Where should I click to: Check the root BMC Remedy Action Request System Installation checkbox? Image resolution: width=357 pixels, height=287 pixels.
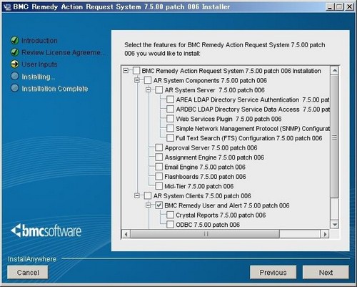pyautogui.click(x=136, y=71)
